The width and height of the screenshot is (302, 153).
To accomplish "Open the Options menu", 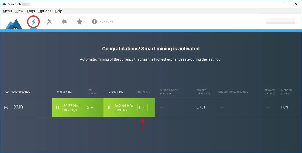I will pos(45,11).
